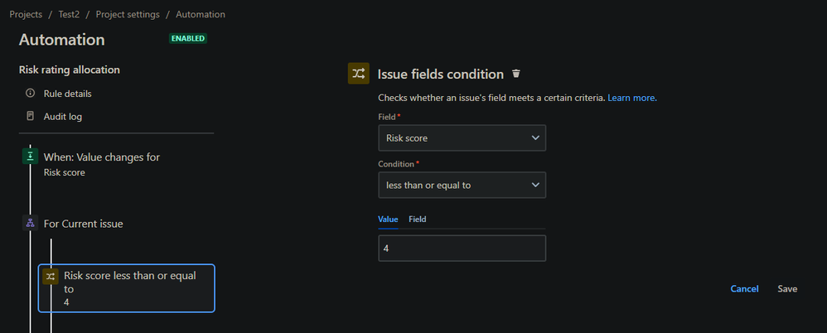Select the When: Value changes for step
Screen dimensions: 827x333
point(102,164)
